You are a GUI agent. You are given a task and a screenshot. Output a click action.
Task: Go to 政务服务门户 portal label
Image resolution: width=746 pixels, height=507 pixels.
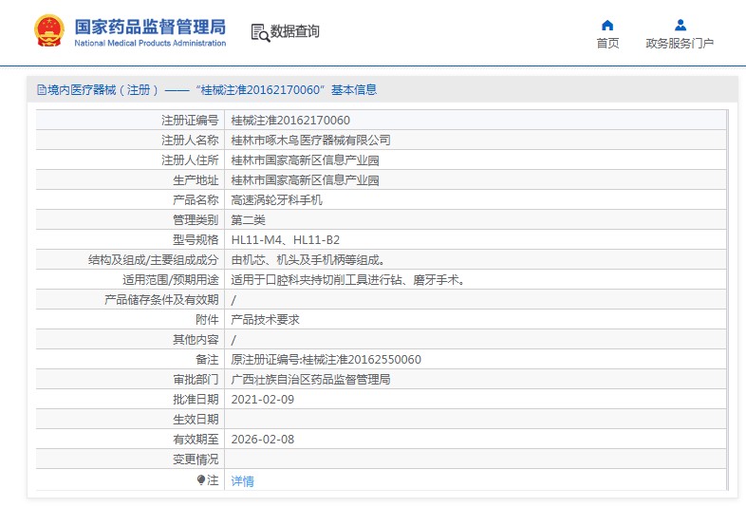(x=680, y=44)
